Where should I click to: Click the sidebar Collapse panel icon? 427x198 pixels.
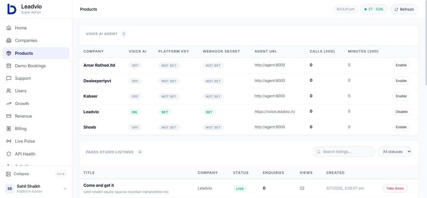click(8, 174)
